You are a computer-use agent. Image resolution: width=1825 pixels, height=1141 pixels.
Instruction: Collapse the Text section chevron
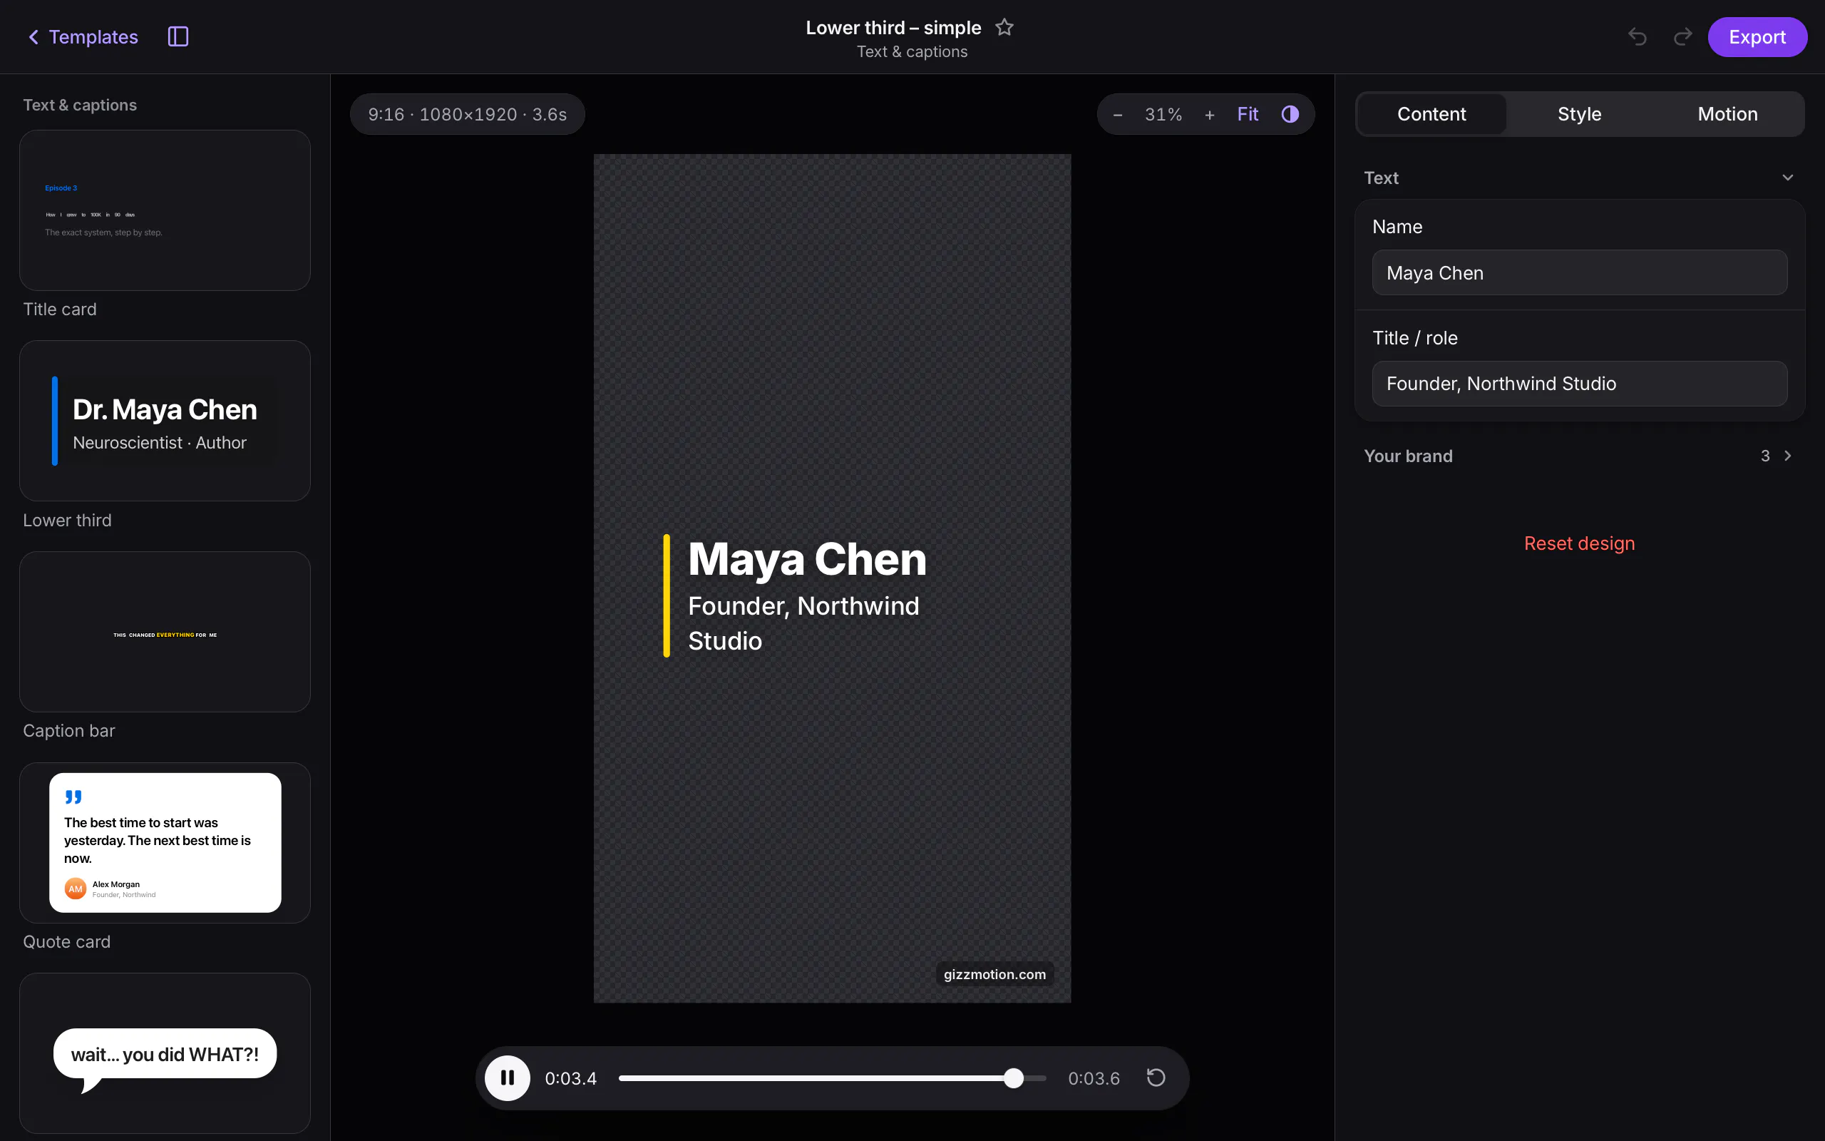tap(1787, 178)
